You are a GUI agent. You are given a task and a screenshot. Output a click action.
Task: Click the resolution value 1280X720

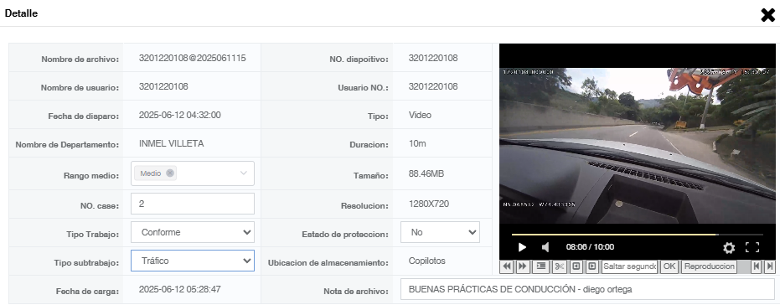(x=429, y=204)
